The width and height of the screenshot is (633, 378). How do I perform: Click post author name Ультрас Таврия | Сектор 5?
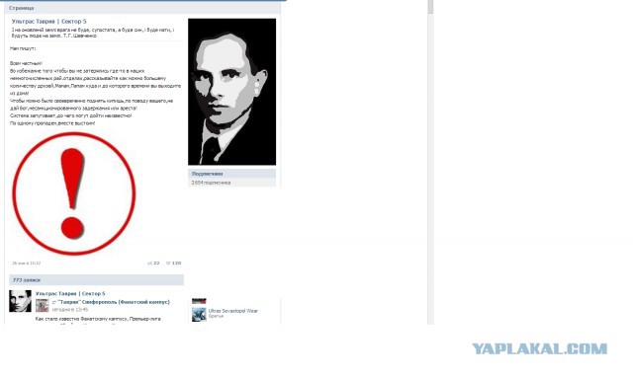70,293
